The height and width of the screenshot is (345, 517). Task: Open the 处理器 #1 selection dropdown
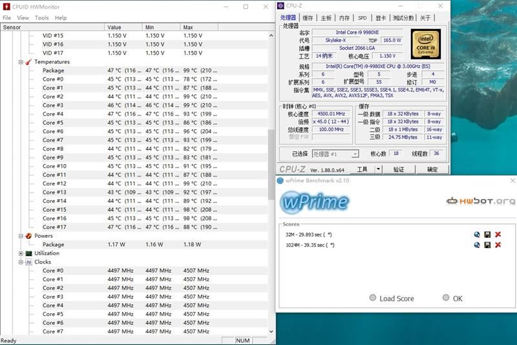pyautogui.click(x=335, y=154)
